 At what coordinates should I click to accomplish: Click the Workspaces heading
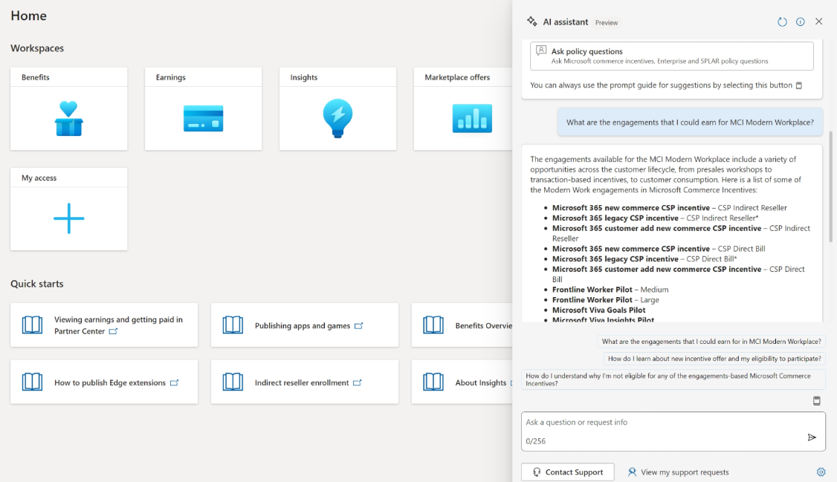[x=37, y=48]
